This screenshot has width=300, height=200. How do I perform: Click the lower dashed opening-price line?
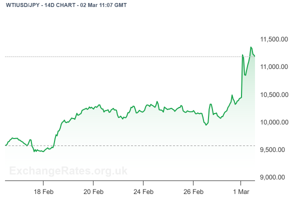tap(125, 145)
